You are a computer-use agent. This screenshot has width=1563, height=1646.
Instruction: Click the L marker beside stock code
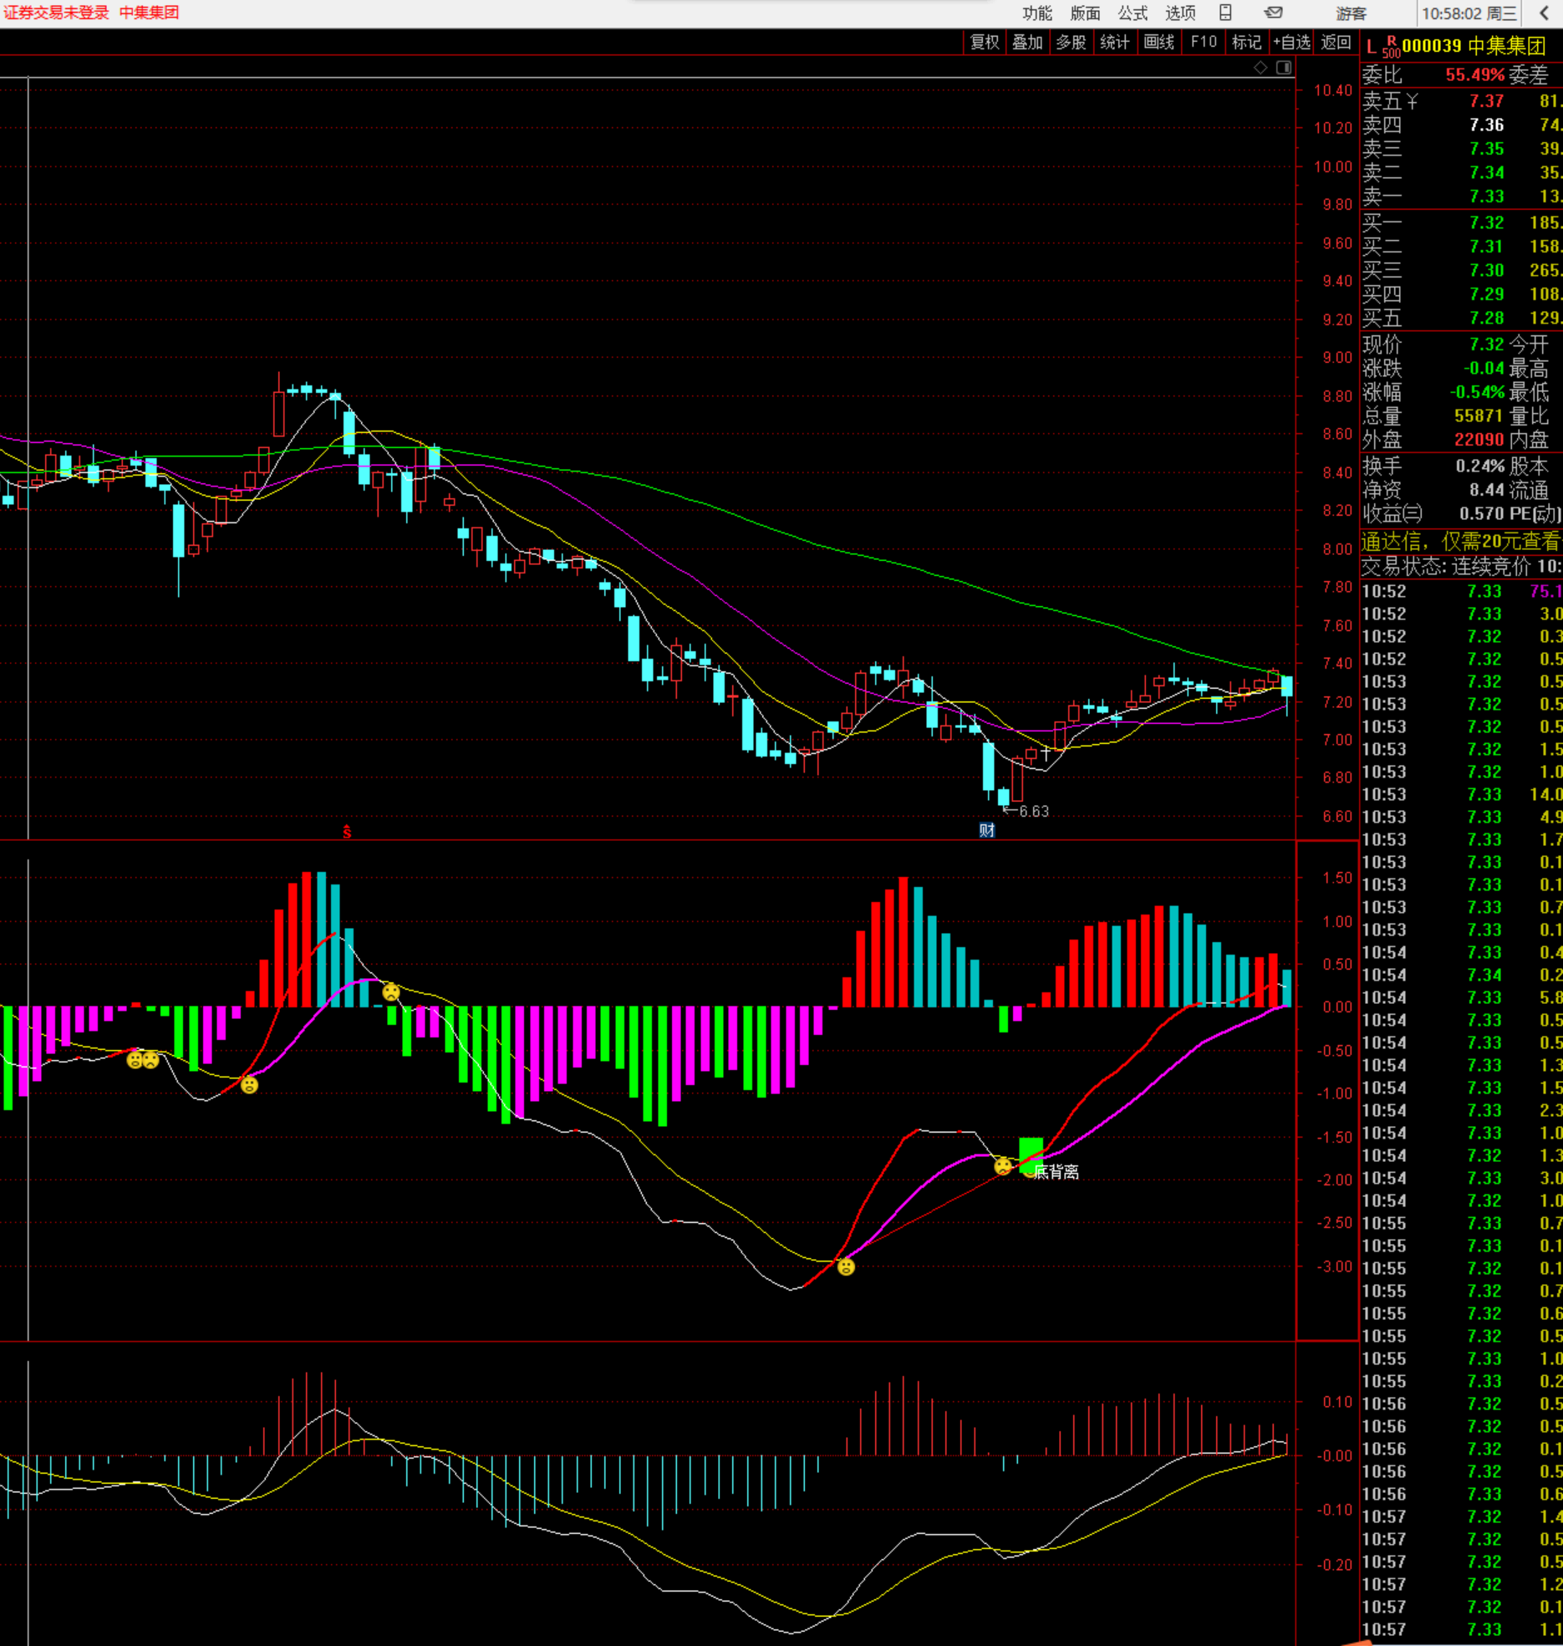pos(1372,47)
